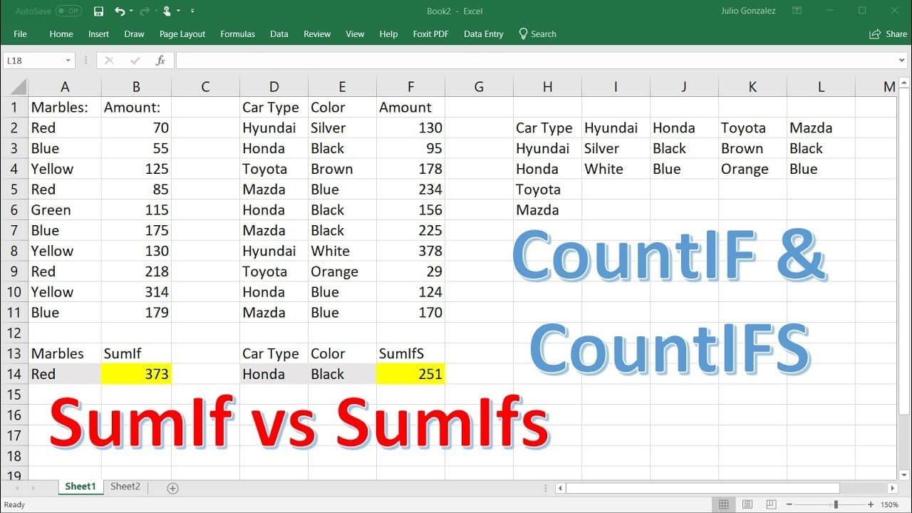The width and height of the screenshot is (912, 513).
Task: Switch to Normal view icon
Action: click(724, 504)
